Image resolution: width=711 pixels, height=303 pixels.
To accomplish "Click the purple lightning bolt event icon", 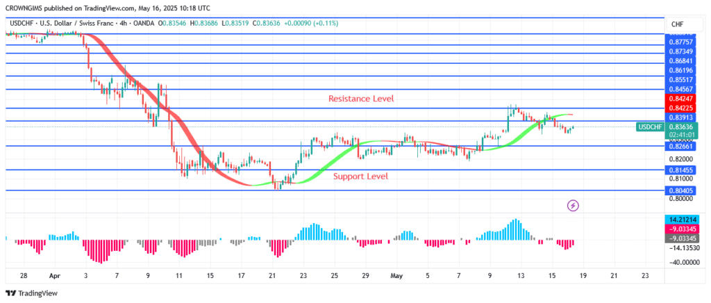I will tap(573, 206).
